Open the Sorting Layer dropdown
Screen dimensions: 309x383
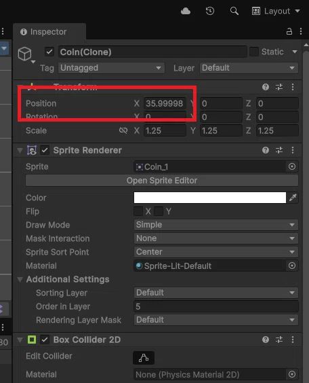tap(216, 293)
